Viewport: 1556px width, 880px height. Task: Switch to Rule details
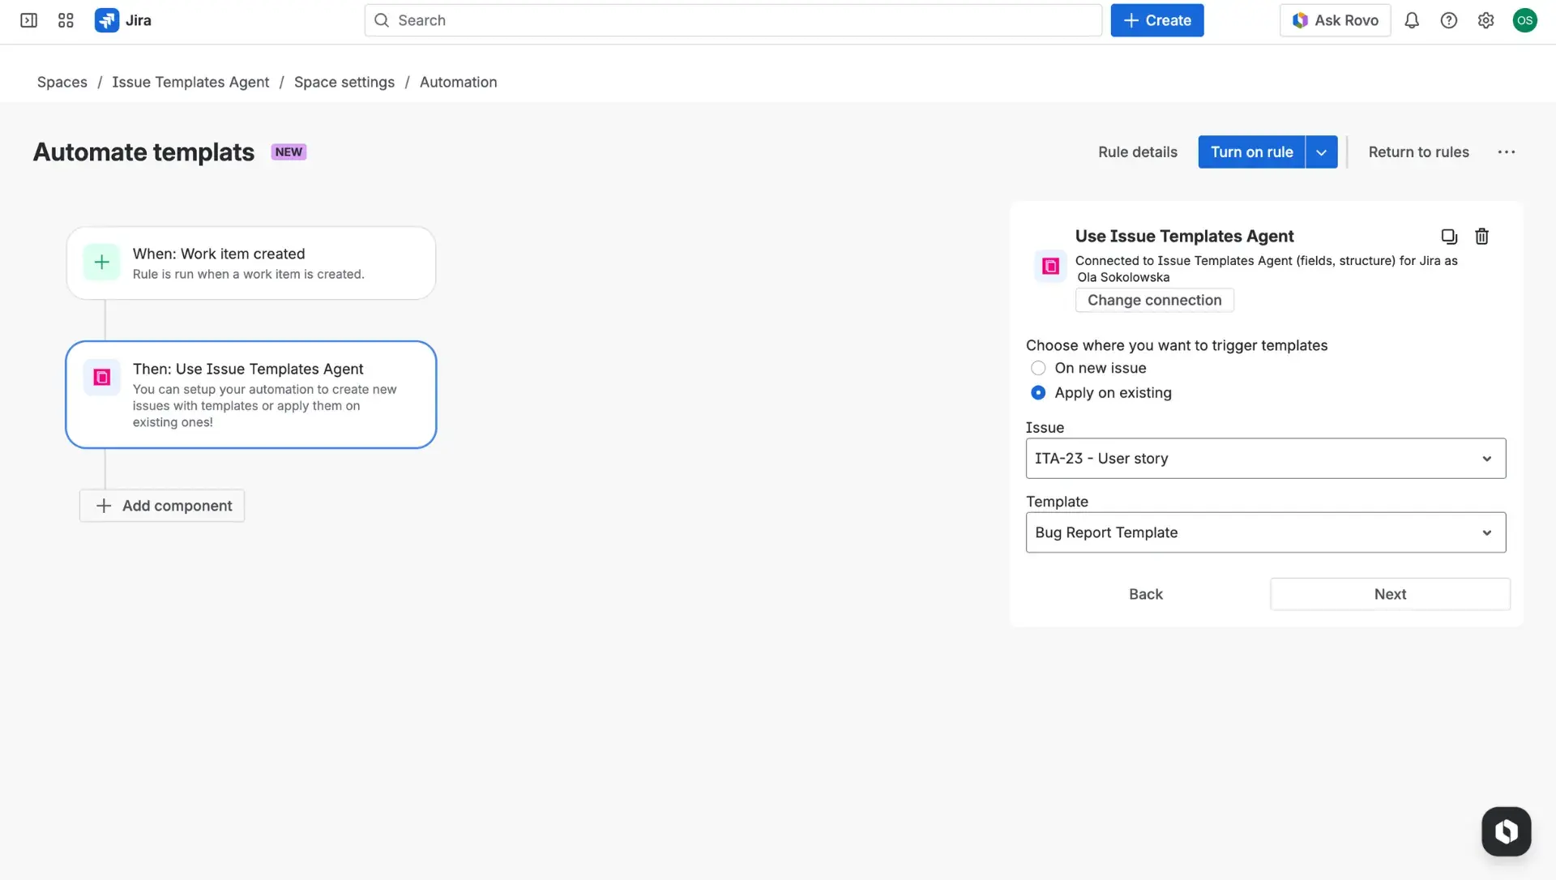point(1137,152)
